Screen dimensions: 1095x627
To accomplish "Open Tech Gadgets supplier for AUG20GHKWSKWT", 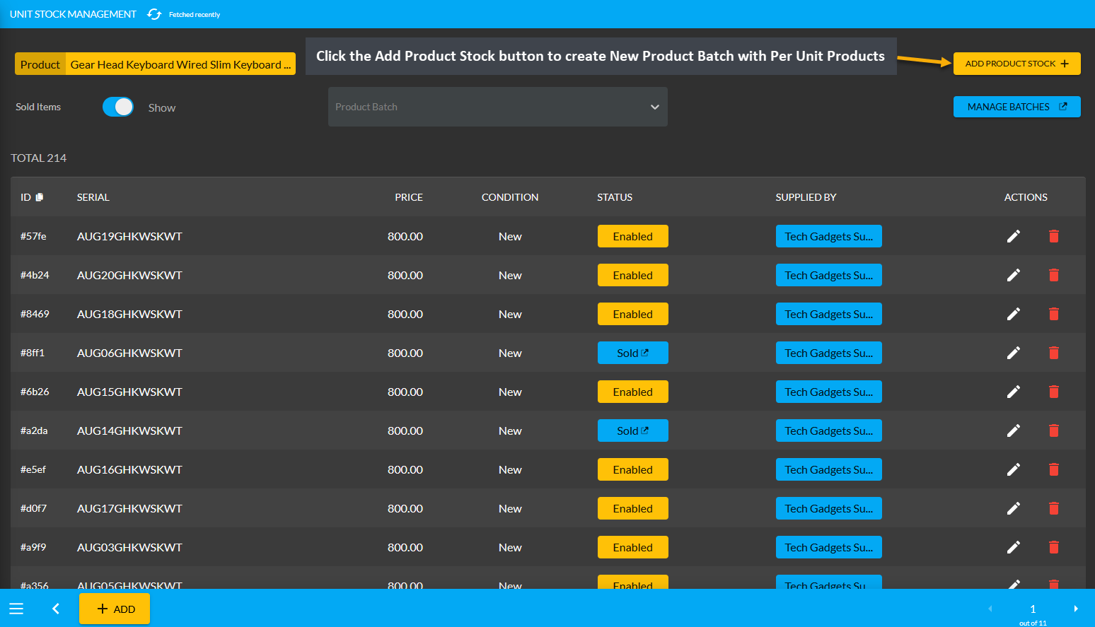I will coord(829,275).
